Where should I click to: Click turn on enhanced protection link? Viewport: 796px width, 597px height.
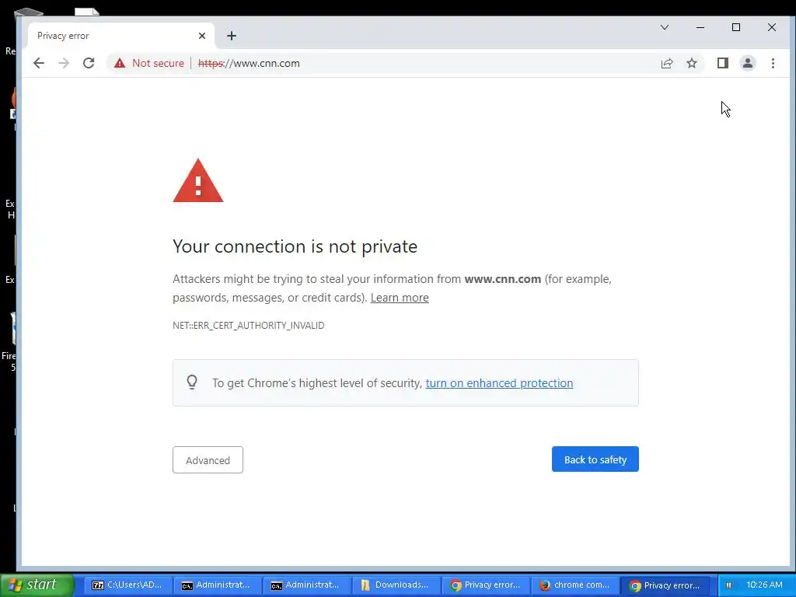click(x=499, y=382)
